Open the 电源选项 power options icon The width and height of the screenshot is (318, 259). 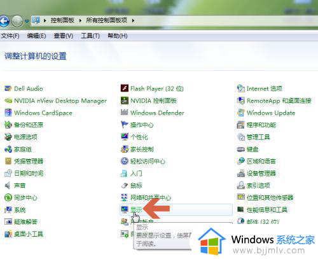[8, 137]
